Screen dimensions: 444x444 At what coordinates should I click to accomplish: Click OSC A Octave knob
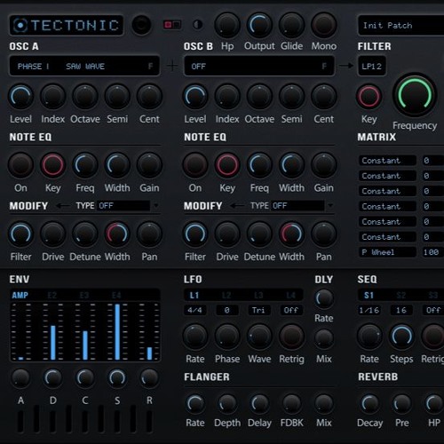(85, 97)
